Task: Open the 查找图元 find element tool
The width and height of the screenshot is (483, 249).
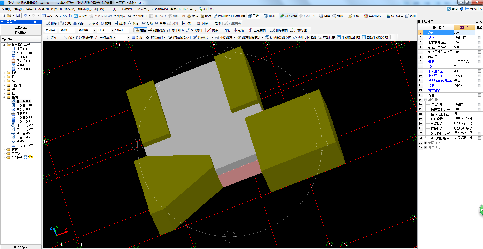Action: [x=117, y=16]
